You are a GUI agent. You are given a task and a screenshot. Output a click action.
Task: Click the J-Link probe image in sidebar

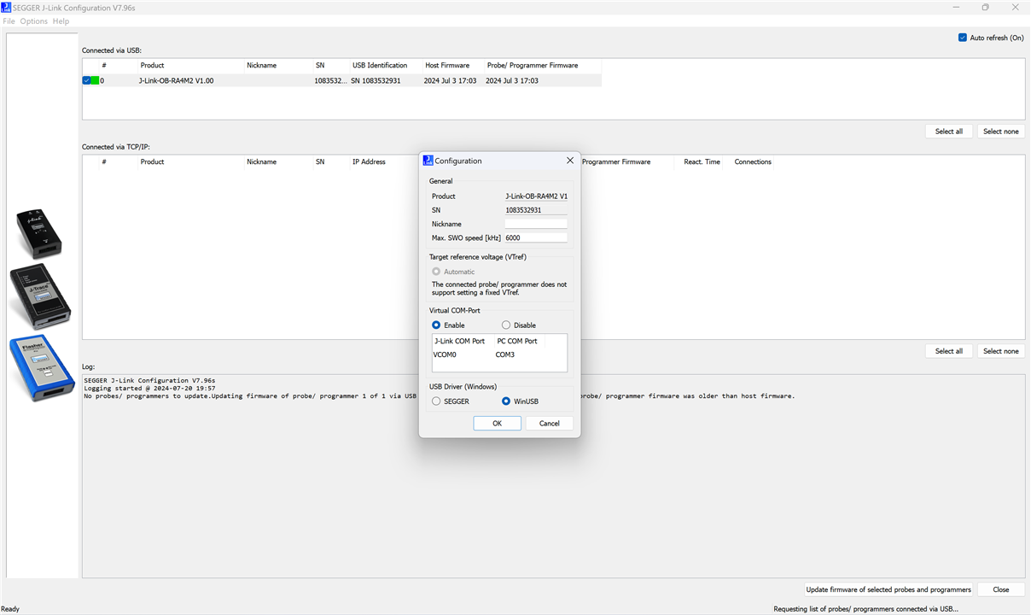click(x=38, y=233)
